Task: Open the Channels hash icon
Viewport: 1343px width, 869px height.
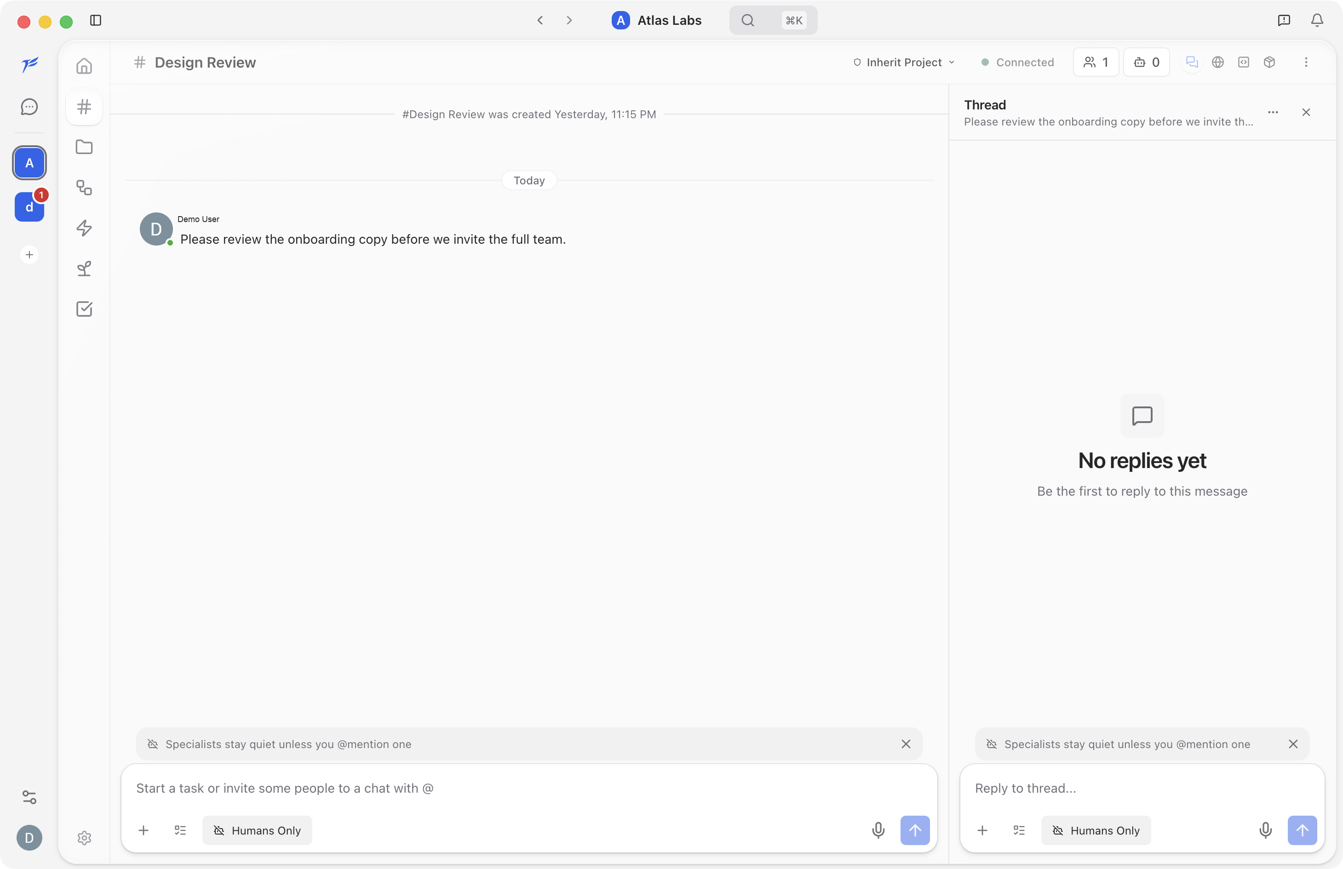Action: point(84,107)
